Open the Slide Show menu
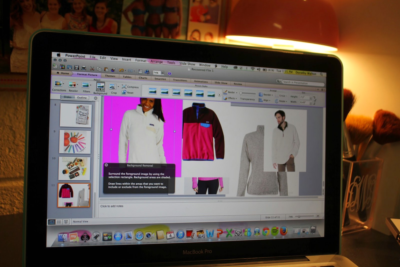The image size is (400, 267). tap(187, 64)
